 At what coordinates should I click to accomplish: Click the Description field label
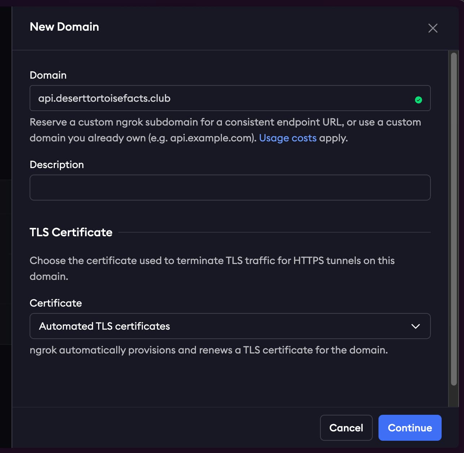tap(57, 164)
